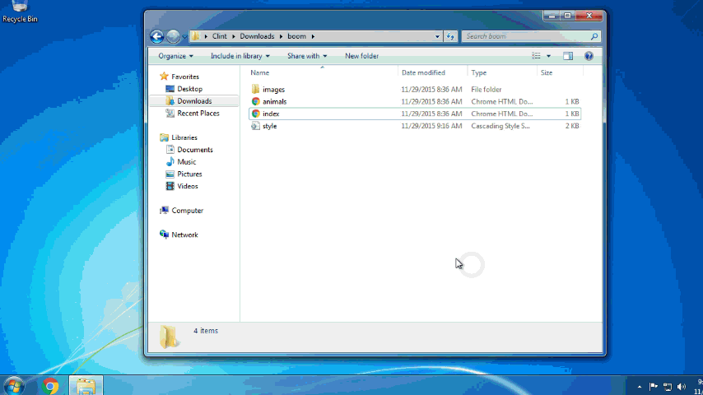The height and width of the screenshot is (395, 703).
Task: Click the Forward navigation arrow
Action: 173,36
